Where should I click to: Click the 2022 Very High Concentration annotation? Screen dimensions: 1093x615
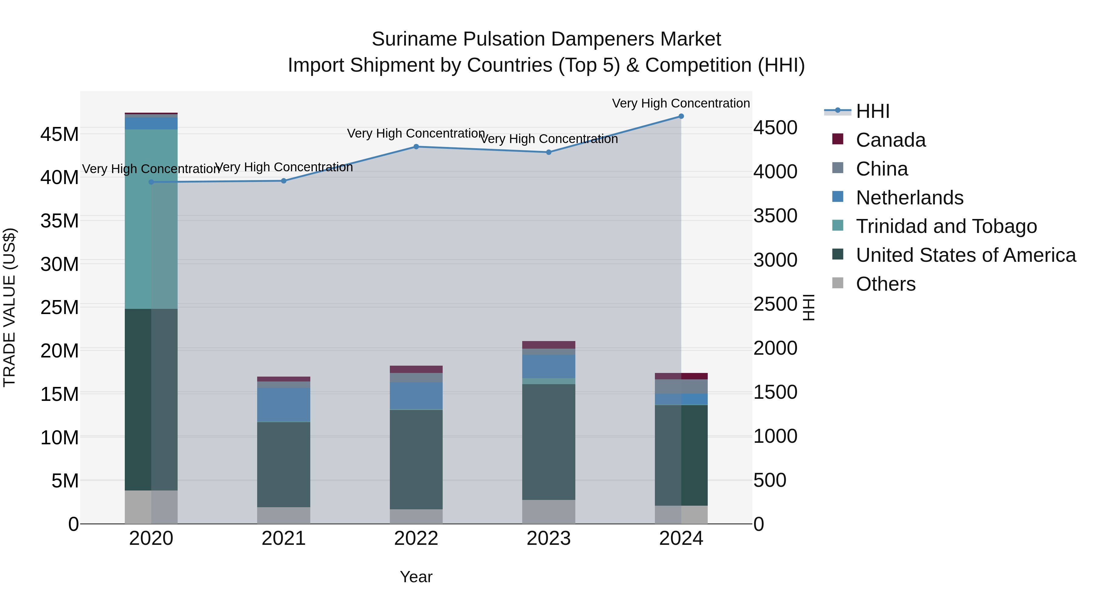click(416, 133)
